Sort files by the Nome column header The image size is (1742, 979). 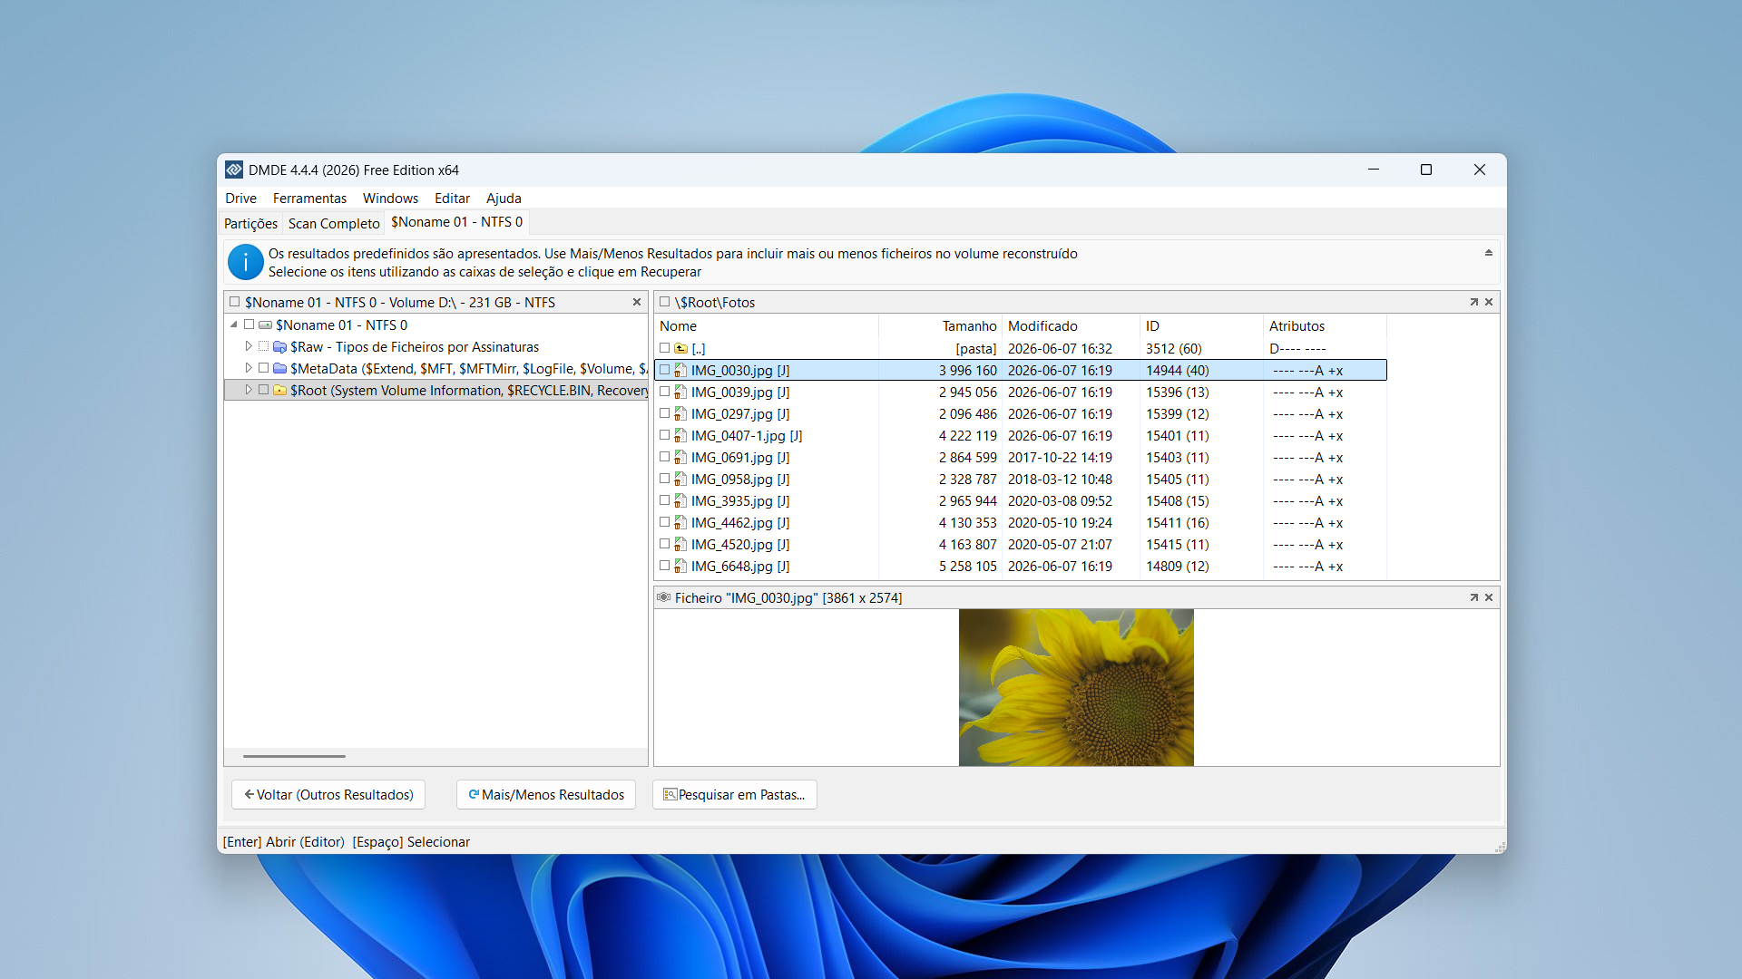pos(766,326)
